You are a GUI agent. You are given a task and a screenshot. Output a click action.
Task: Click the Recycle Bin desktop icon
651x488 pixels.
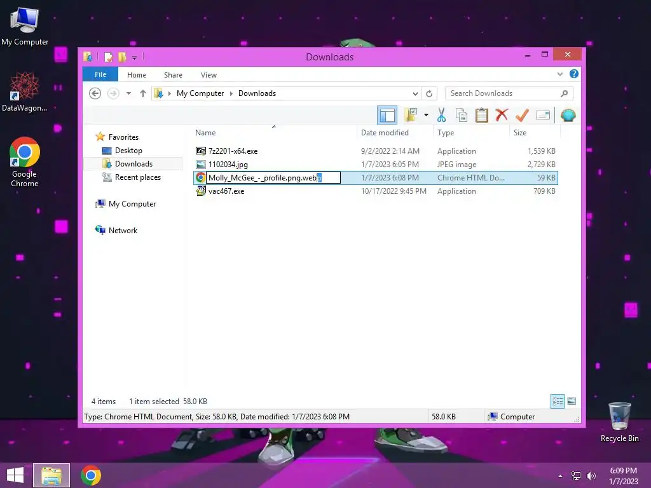619,422
